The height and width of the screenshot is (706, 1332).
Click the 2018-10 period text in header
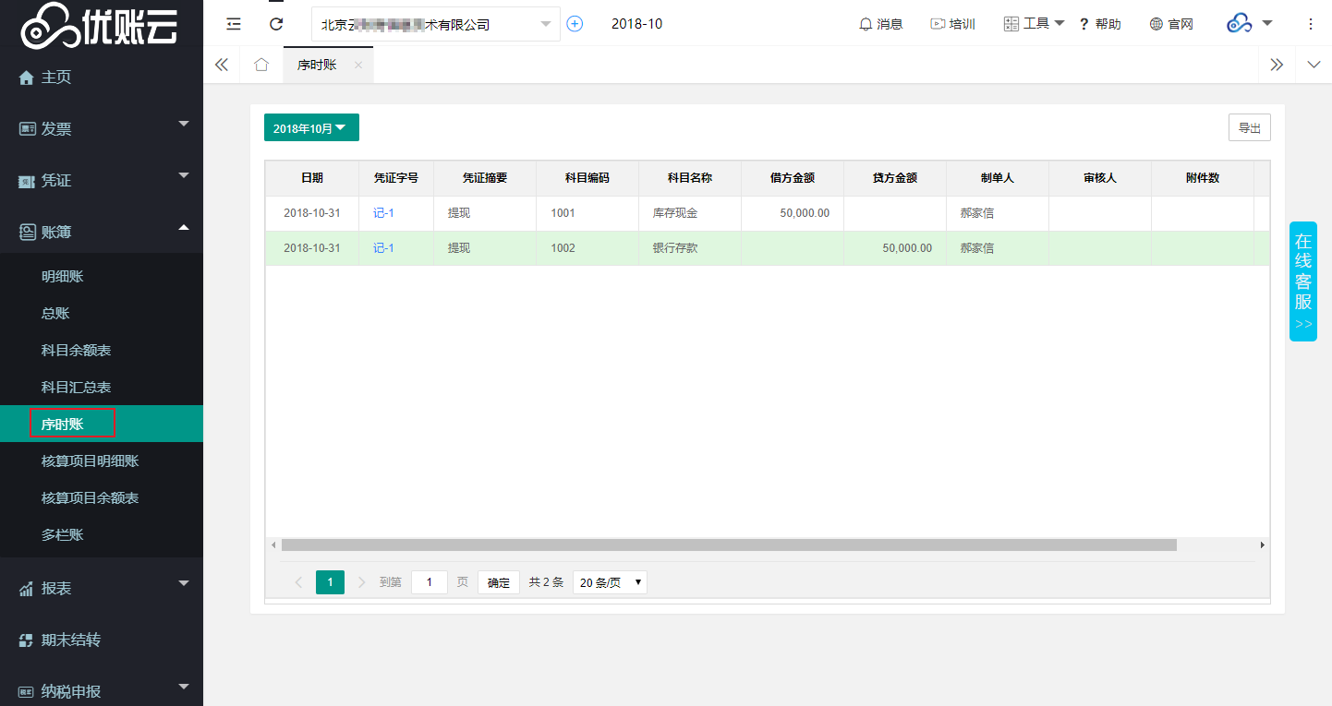click(x=636, y=24)
